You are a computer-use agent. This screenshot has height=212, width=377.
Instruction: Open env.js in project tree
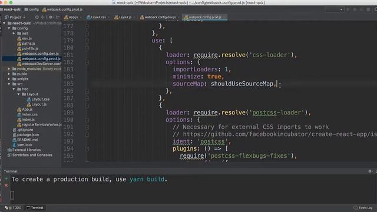24,38
